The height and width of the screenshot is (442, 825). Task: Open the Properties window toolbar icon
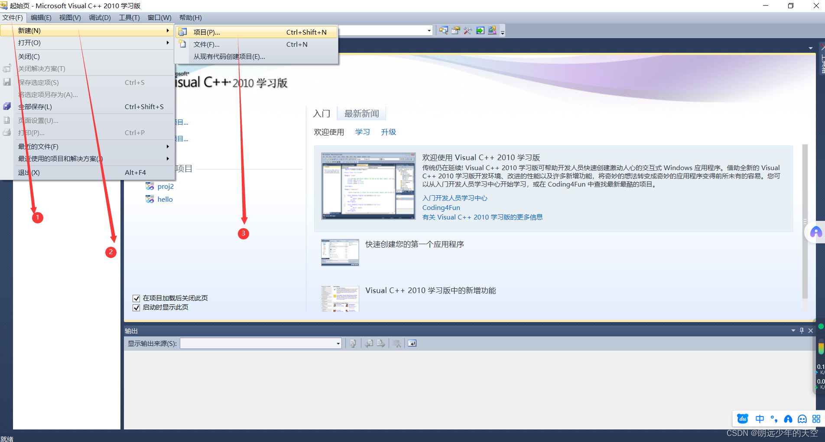(456, 30)
